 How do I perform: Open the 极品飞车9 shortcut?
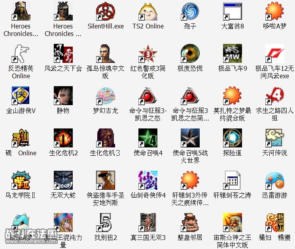coord(233,53)
